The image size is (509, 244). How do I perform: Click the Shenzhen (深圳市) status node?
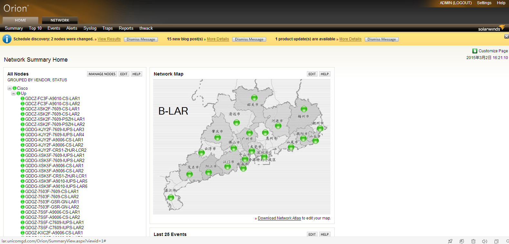(x=264, y=157)
